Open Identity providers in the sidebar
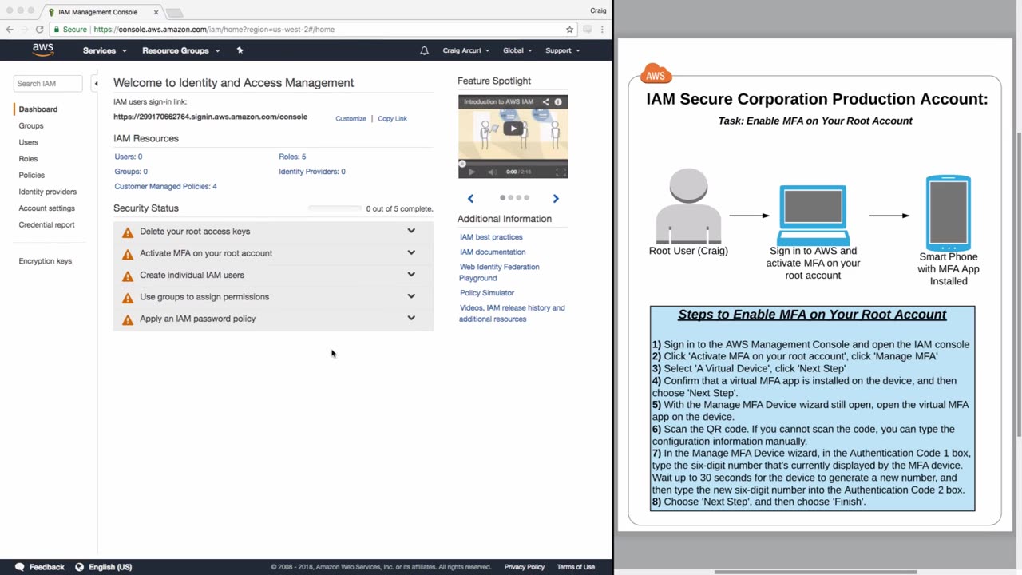The image size is (1022, 575). click(x=48, y=192)
